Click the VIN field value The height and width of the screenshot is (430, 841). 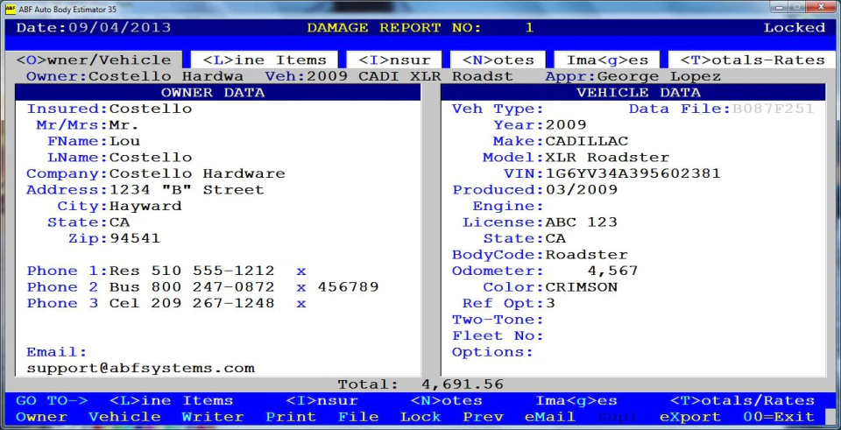point(633,173)
